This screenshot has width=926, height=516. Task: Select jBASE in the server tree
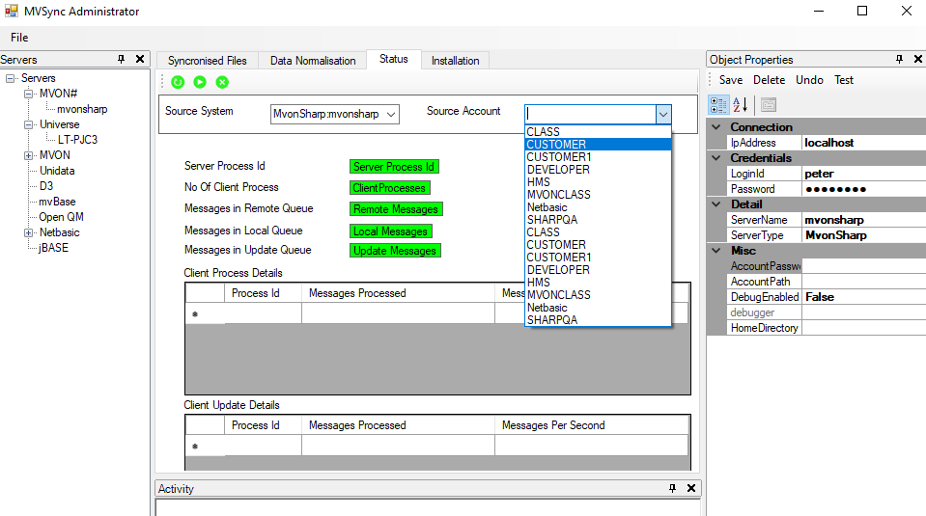pos(53,248)
